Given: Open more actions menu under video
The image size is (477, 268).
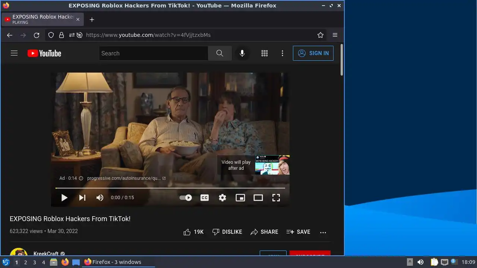Looking at the screenshot, I should 323,232.
